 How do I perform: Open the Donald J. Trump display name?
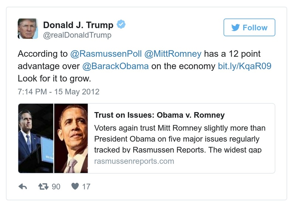78,25
